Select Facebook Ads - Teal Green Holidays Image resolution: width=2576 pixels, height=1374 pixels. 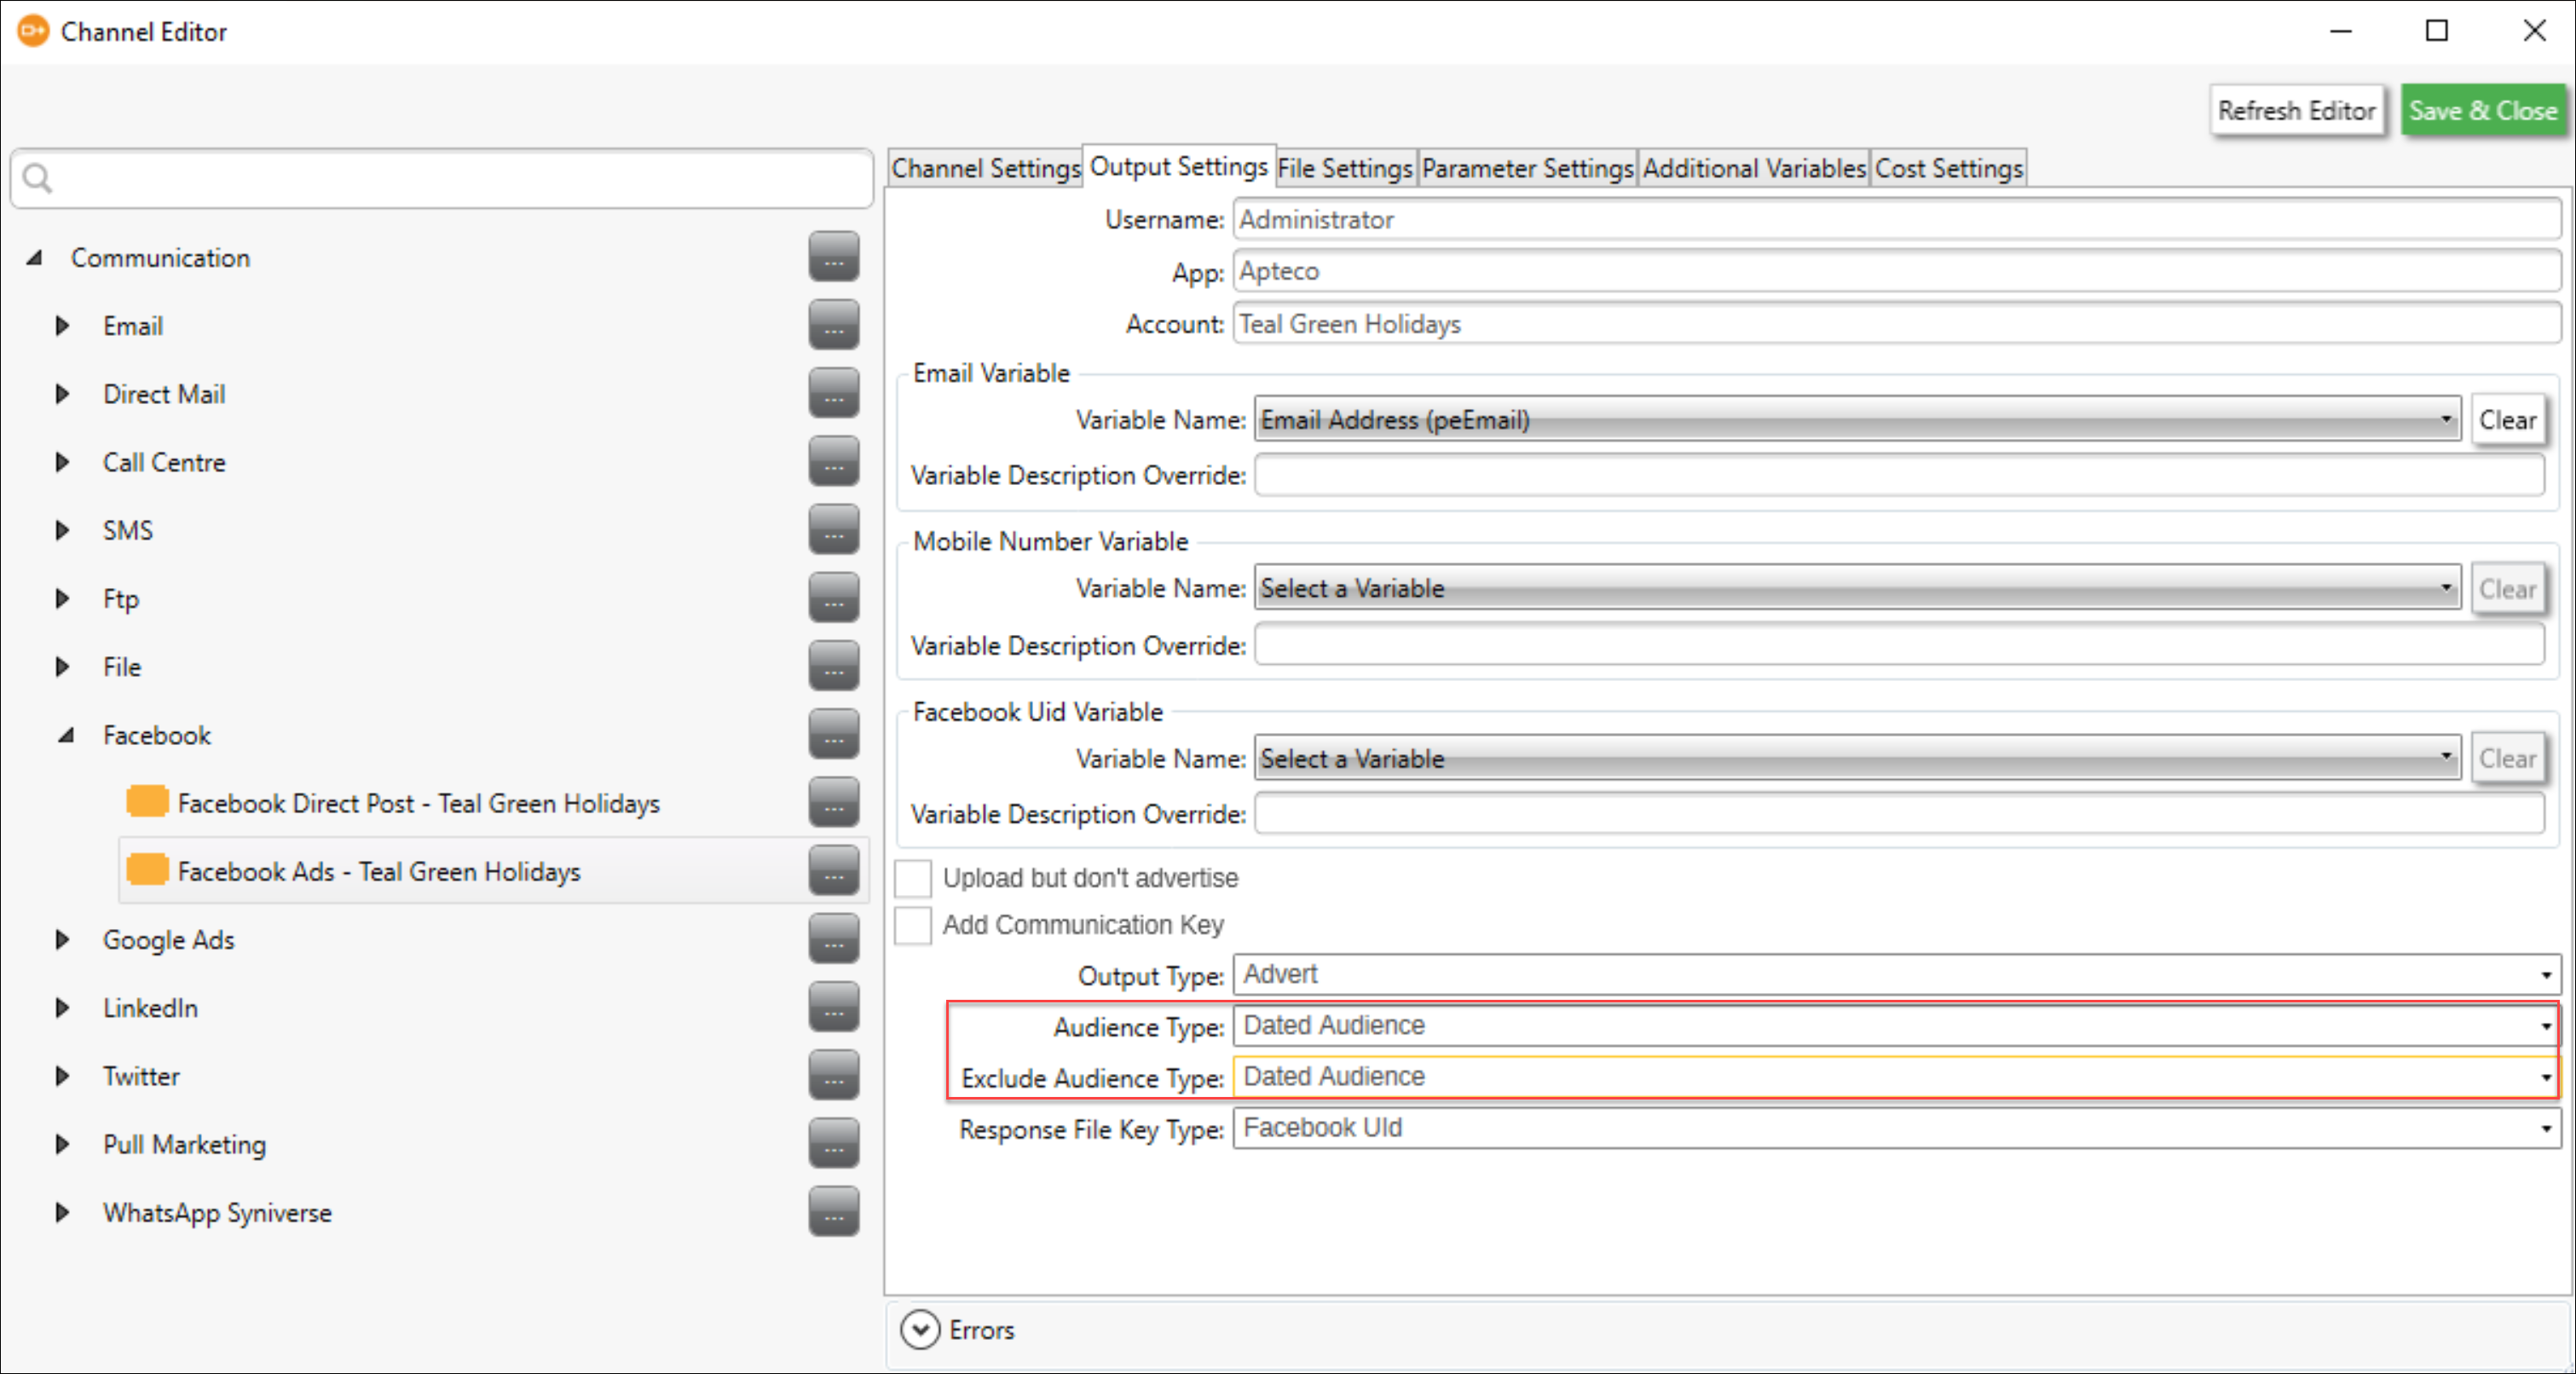(379, 871)
